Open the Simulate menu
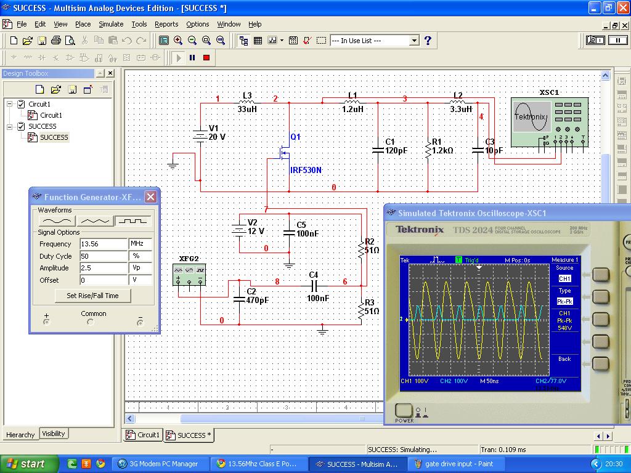631x473 pixels. (111, 24)
